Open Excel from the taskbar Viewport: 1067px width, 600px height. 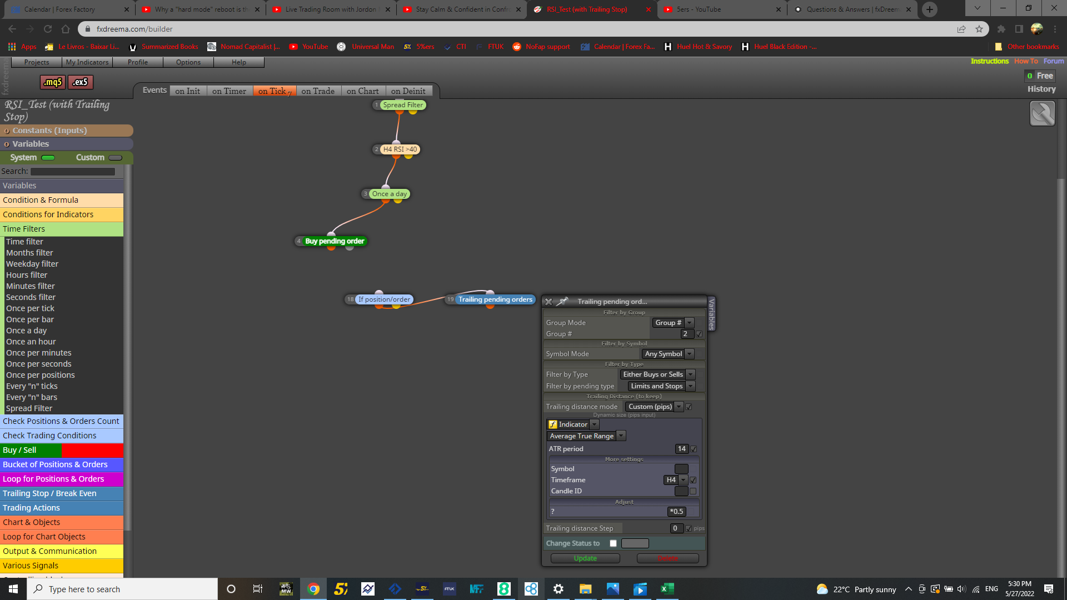(x=667, y=589)
